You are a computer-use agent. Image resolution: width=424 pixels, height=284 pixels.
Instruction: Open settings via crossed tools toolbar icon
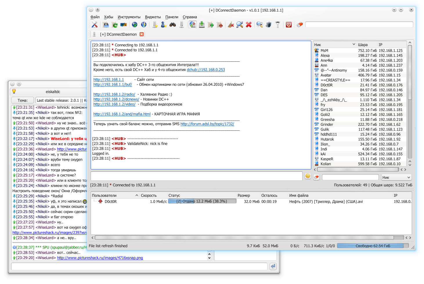click(x=94, y=25)
